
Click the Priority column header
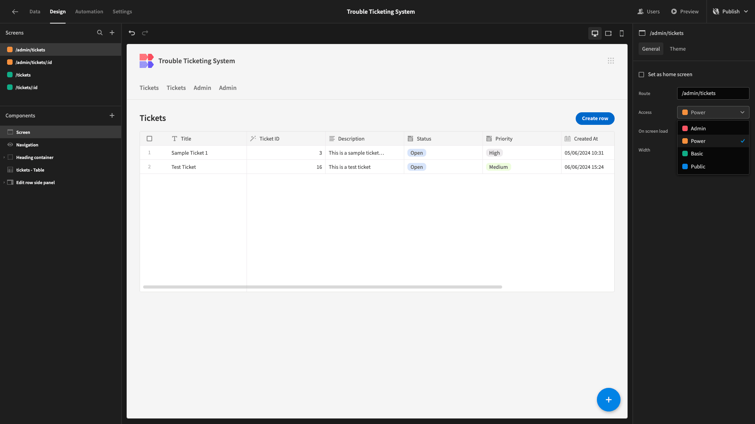click(x=522, y=139)
